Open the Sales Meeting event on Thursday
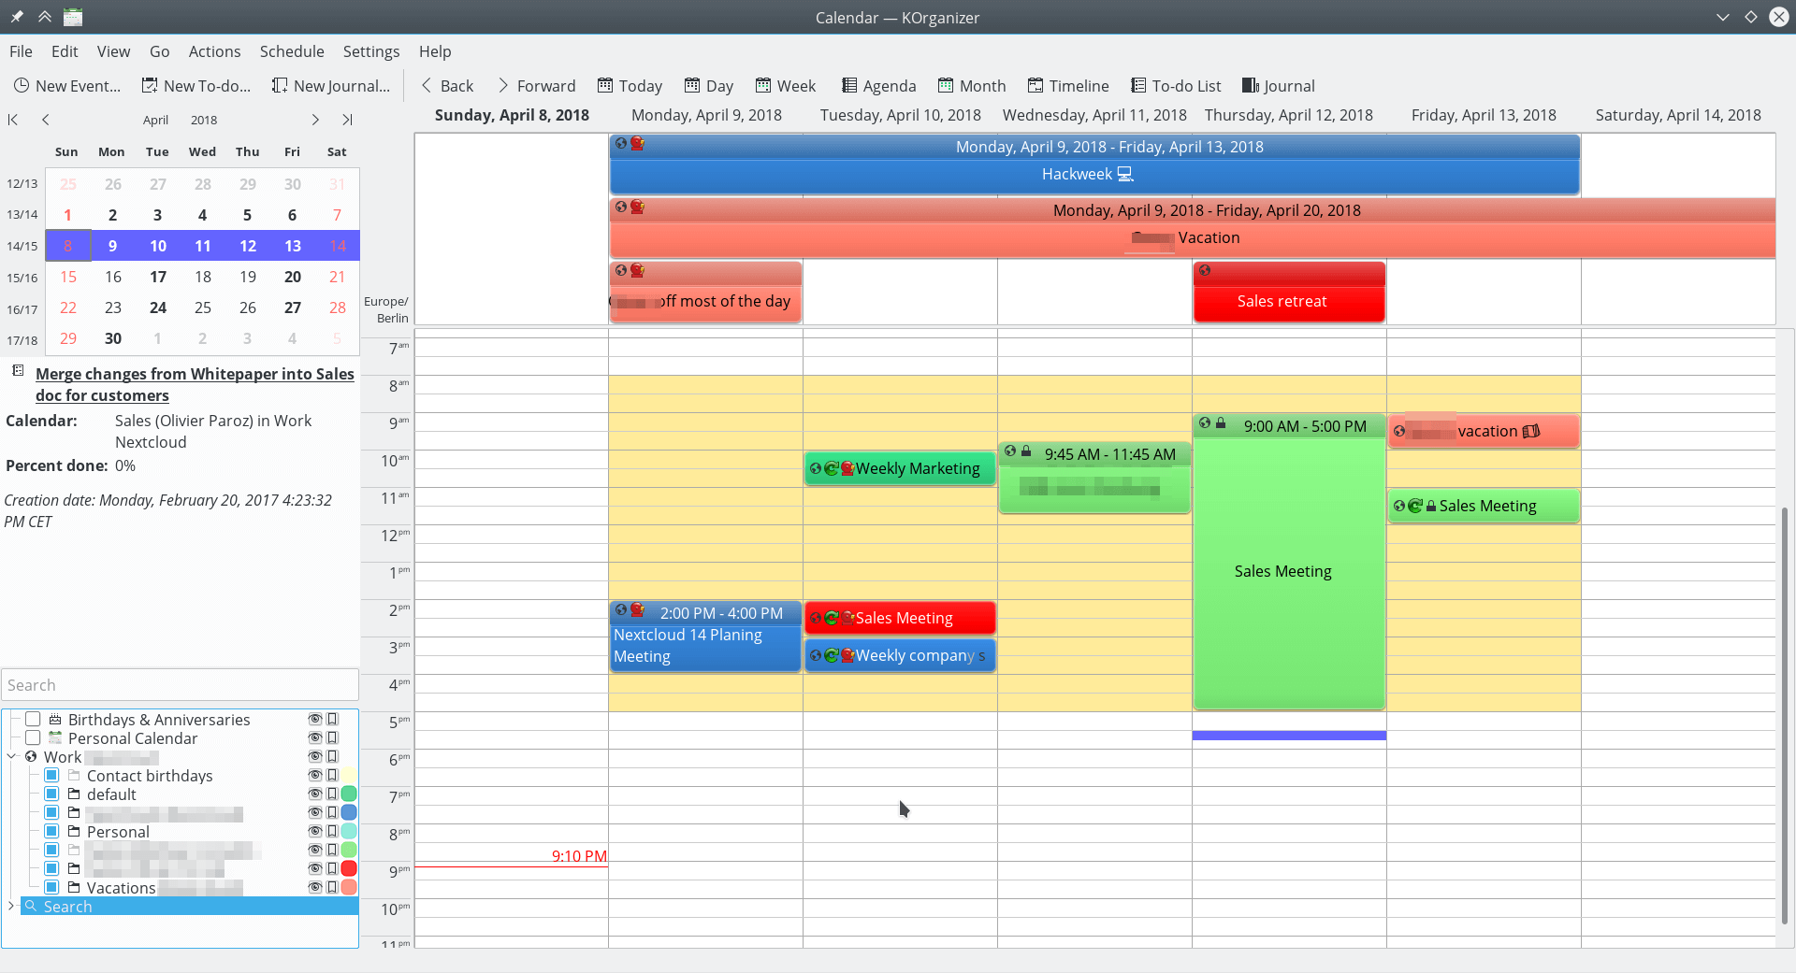Screen dimensions: 1796x973 pos(1288,571)
